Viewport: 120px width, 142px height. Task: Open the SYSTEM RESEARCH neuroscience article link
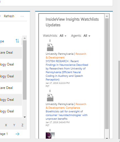tap(67, 70)
